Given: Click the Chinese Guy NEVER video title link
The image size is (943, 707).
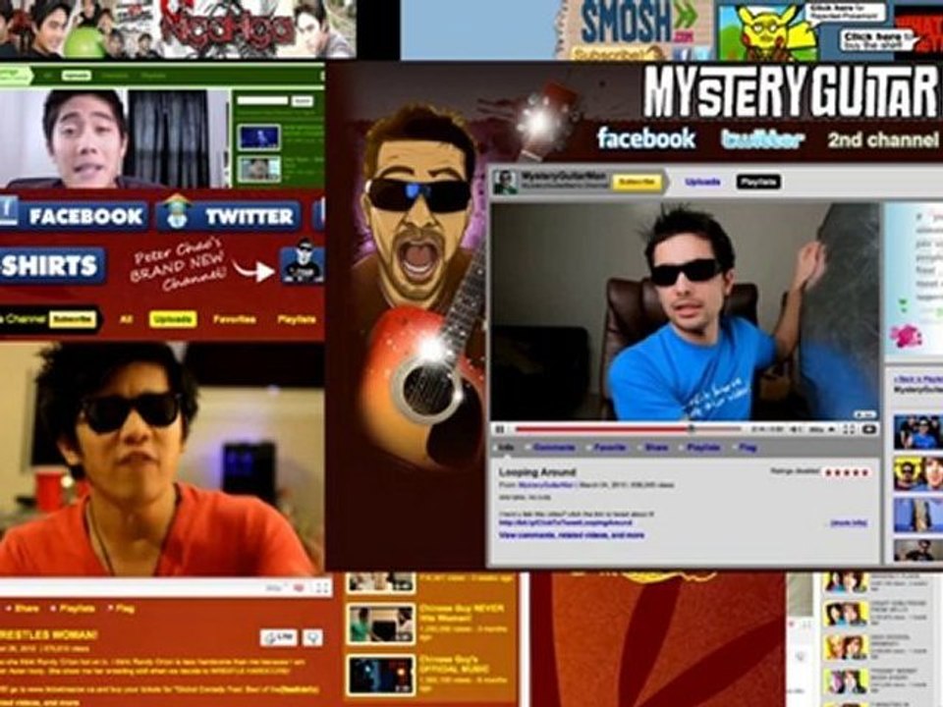Looking at the screenshot, I should [462, 612].
